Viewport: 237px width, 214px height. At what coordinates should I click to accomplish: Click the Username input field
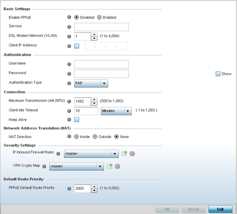(x=102, y=64)
